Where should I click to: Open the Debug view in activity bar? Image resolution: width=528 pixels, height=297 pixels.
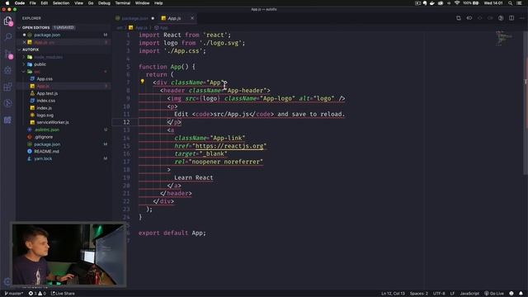tap(8, 70)
